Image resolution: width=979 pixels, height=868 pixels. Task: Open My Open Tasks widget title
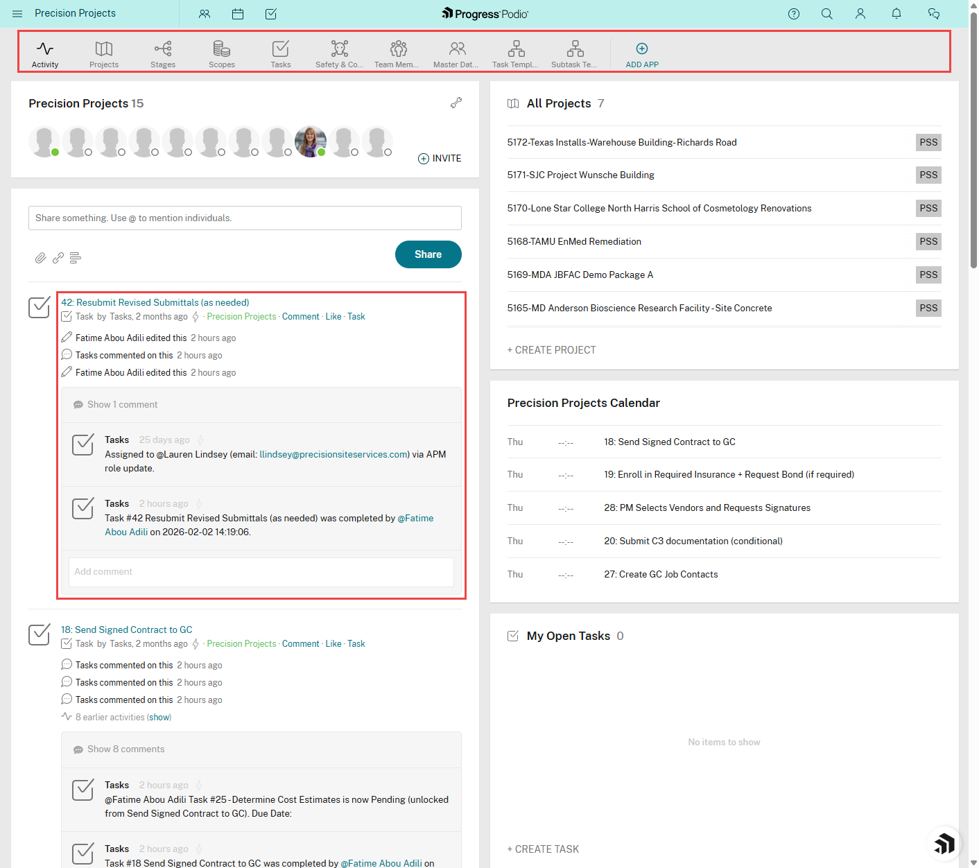point(569,636)
